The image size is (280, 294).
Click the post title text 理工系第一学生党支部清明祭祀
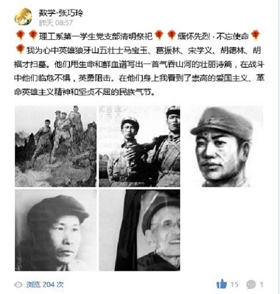[96, 36]
